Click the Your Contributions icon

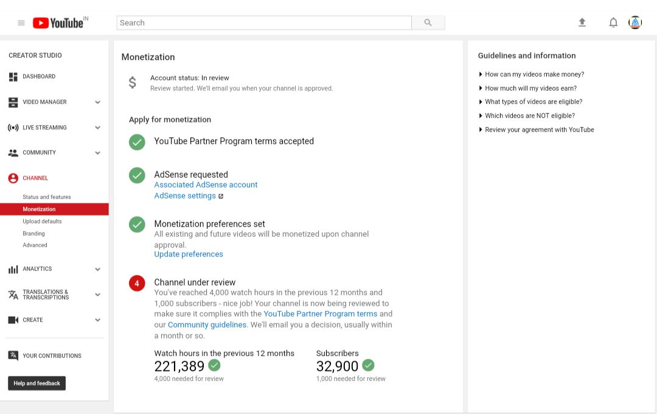click(x=13, y=356)
